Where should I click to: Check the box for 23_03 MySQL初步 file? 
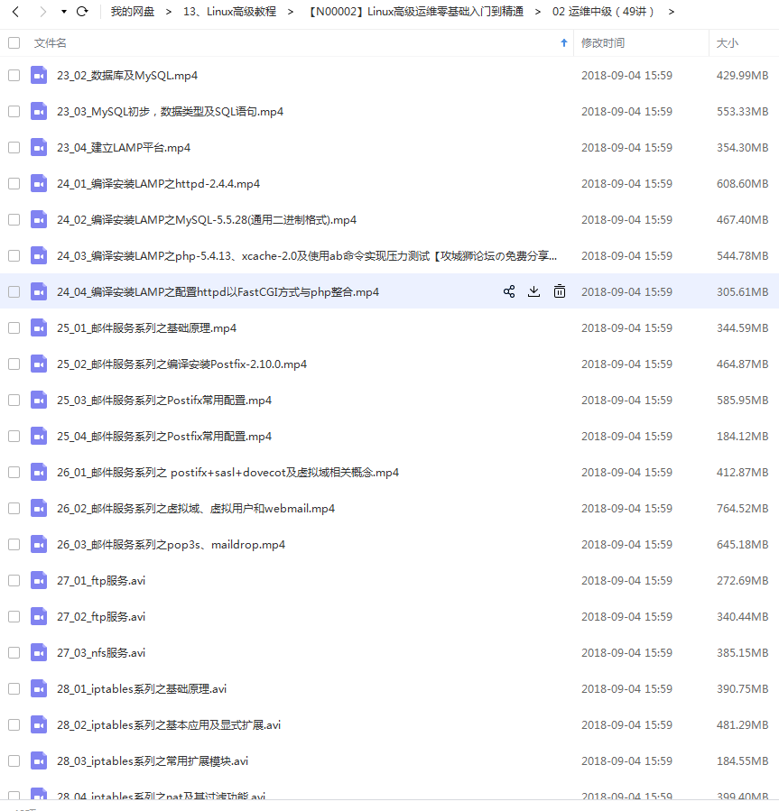[14, 111]
